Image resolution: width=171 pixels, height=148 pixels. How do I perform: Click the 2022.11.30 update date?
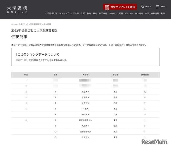21,60
